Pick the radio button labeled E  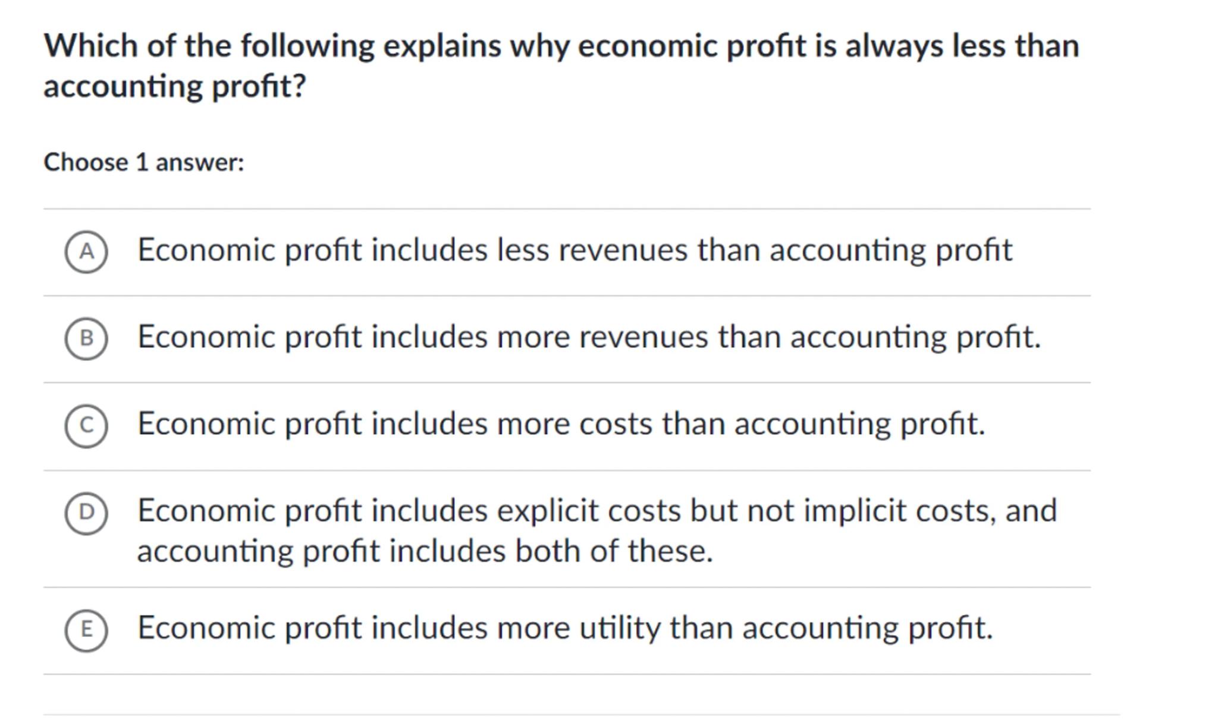[86, 630]
